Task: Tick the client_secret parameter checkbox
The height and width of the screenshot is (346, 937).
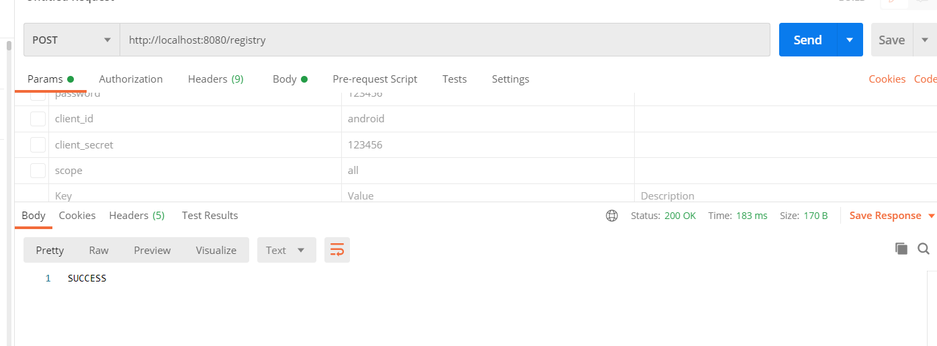Action: (x=38, y=144)
